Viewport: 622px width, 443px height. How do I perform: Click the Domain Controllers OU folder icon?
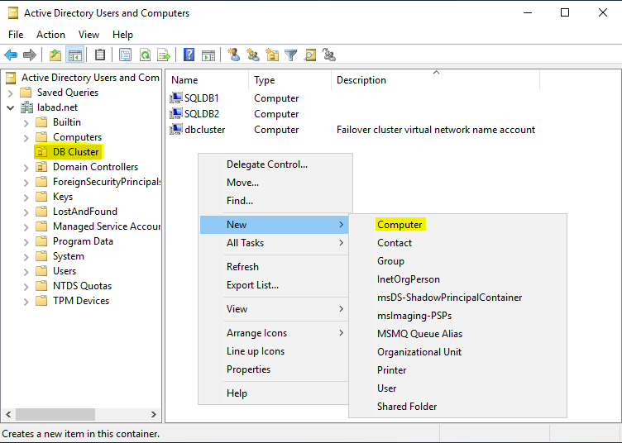41,167
